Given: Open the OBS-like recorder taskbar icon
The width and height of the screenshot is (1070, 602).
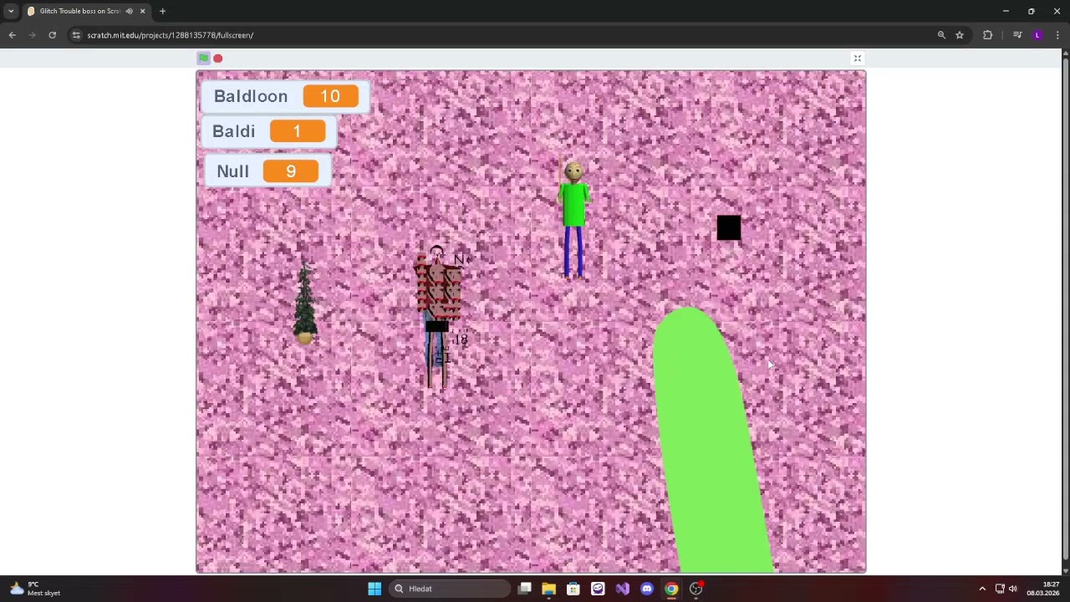Looking at the screenshot, I should click(696, 589).
